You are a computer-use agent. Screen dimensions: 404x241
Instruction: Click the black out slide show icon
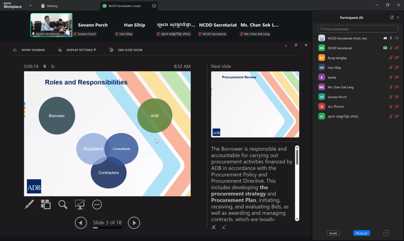point(80,204)
